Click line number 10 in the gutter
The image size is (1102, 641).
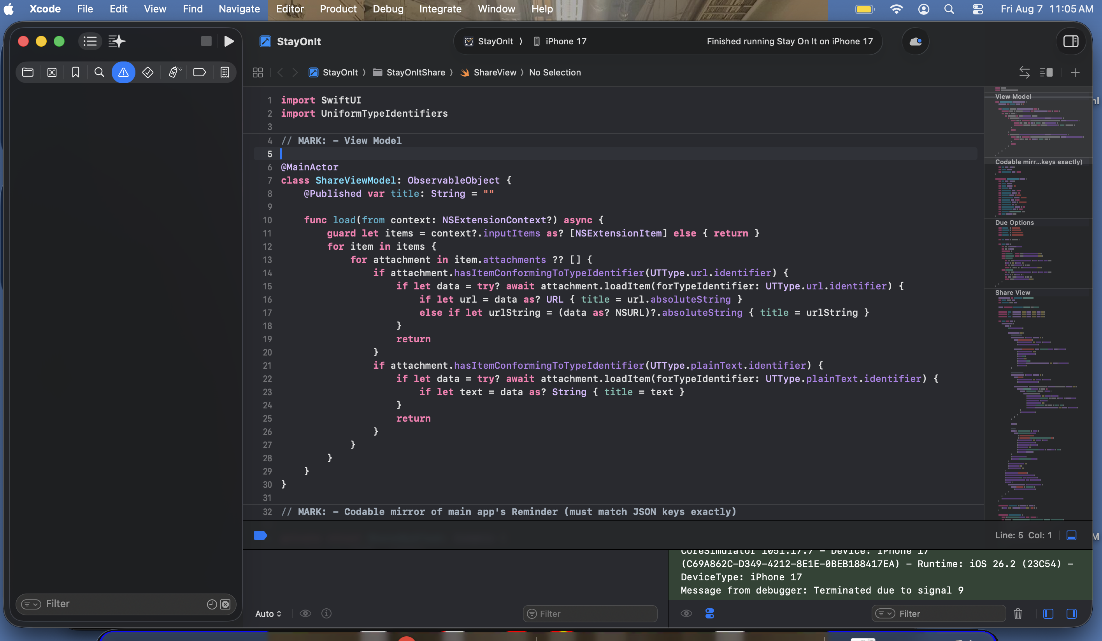(267, 220)
